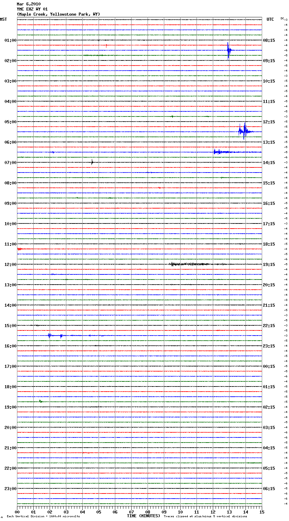Select the 02:00 MST time label

11,61
